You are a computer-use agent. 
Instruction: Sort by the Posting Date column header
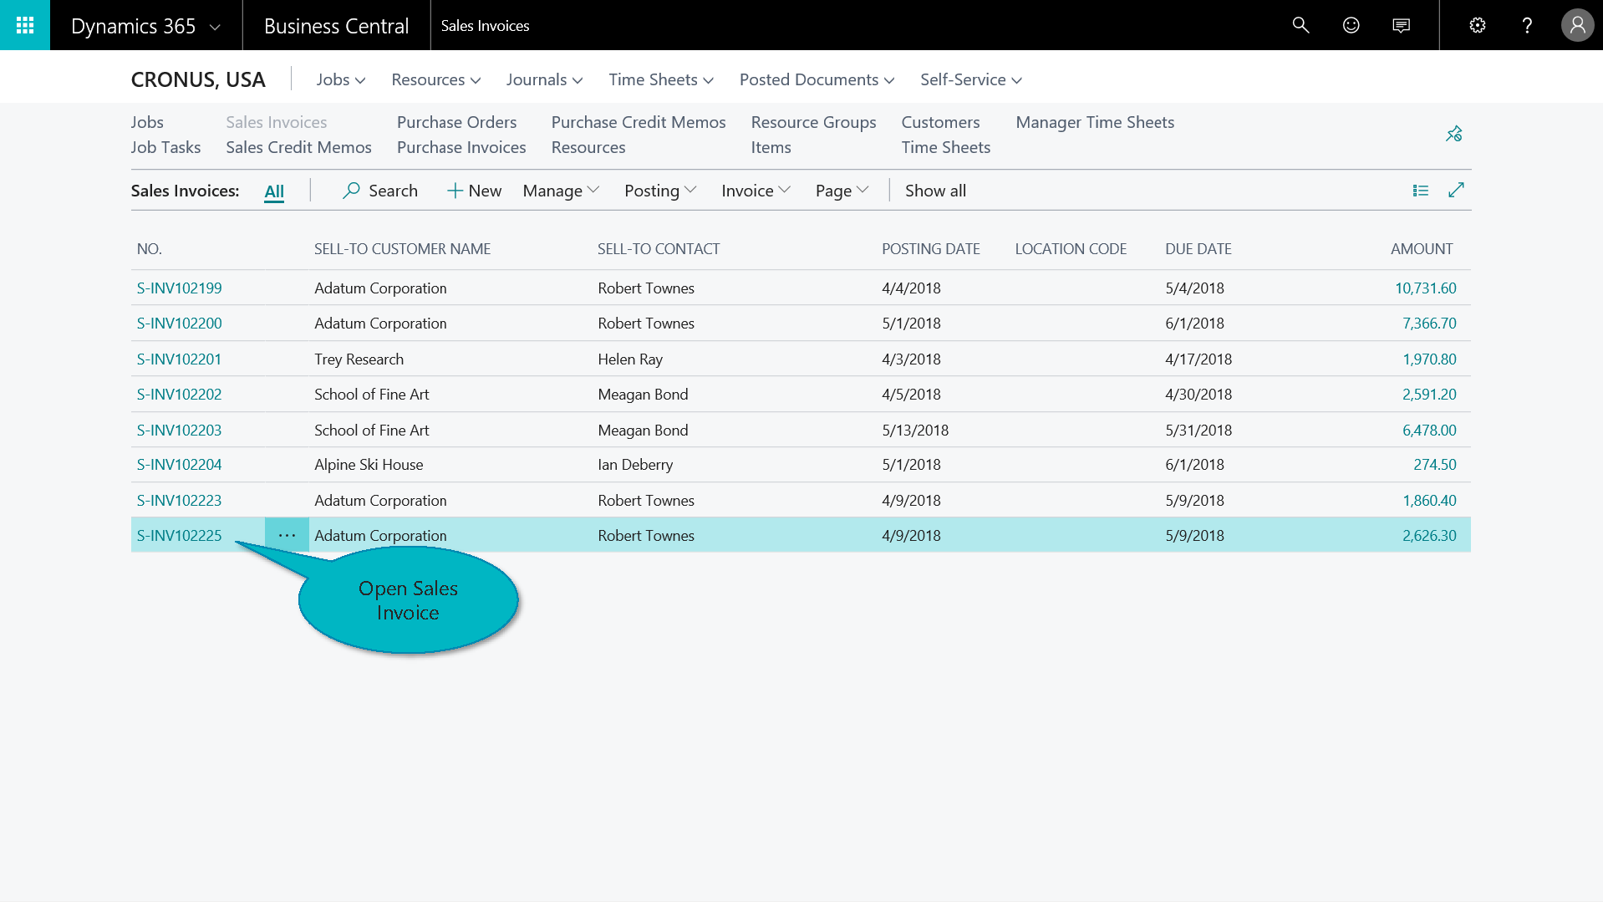click(x=930, y=248)
